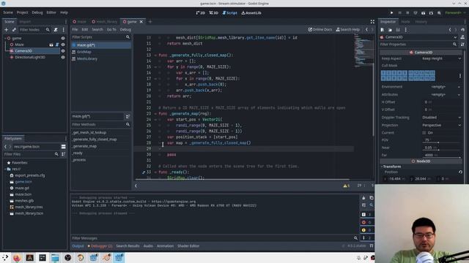469x263 pixels.
Task: Open Maze node's scene in editor icon
Action: [x=51, y=45]
